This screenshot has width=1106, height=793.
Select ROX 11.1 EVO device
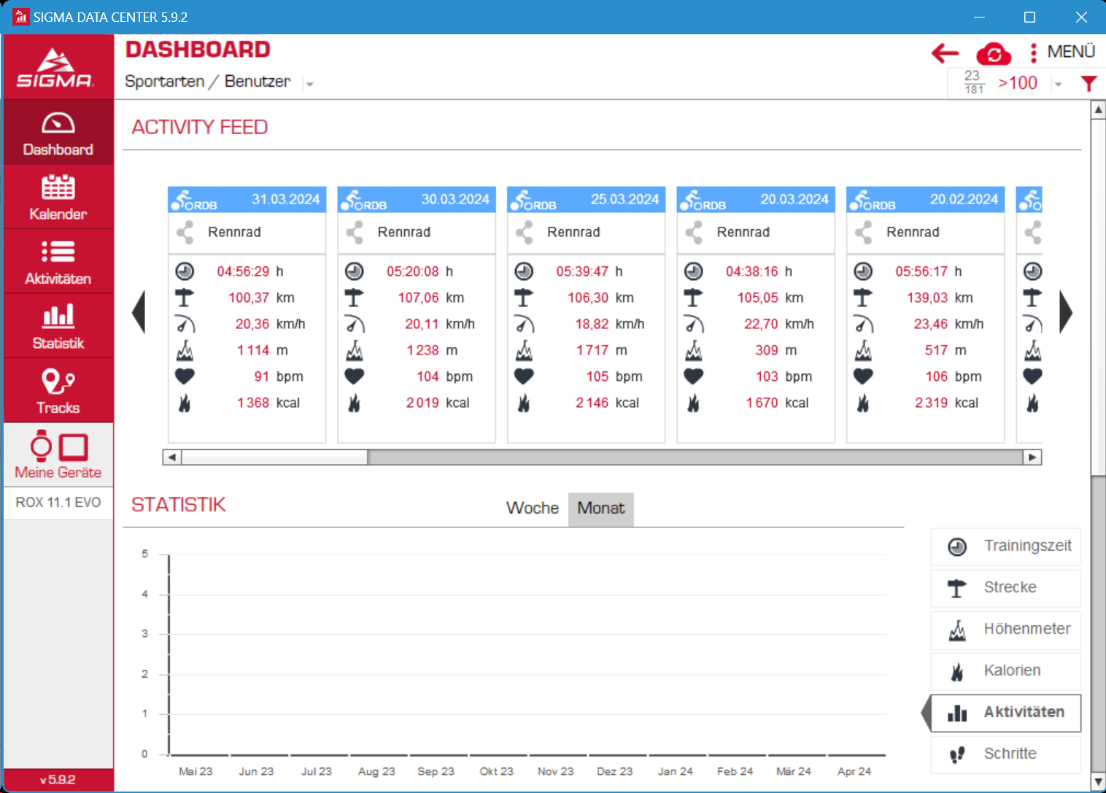[58, 503]
